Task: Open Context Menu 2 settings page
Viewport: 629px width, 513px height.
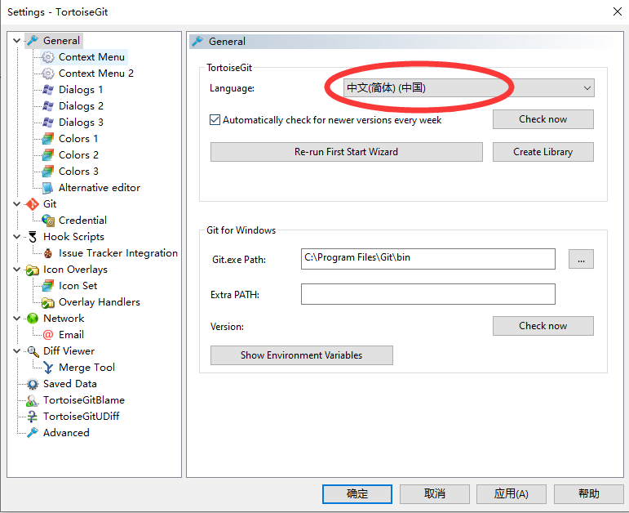Action: 96,74
